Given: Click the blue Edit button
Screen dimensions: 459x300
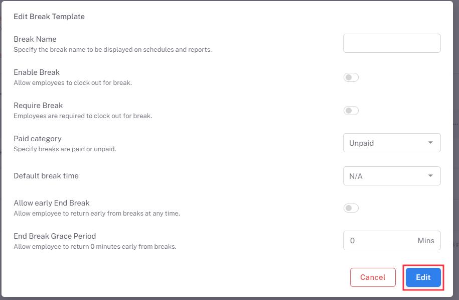Looking at the screenshot, I should tap(423, 277).
